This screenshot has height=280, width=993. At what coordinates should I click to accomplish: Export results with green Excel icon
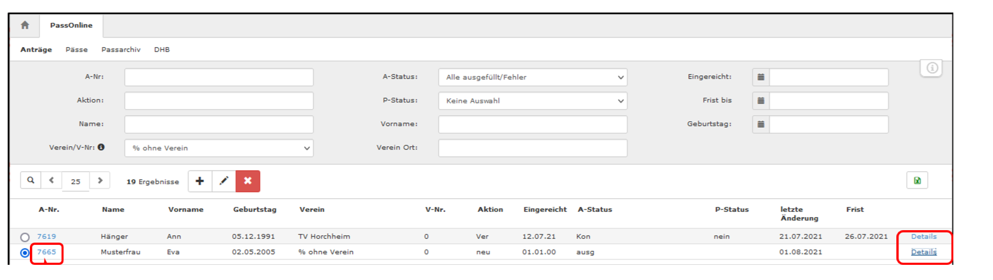coord(917,180)
